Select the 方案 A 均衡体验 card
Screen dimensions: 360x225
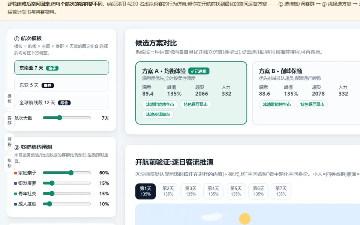(x=191, y=93)
